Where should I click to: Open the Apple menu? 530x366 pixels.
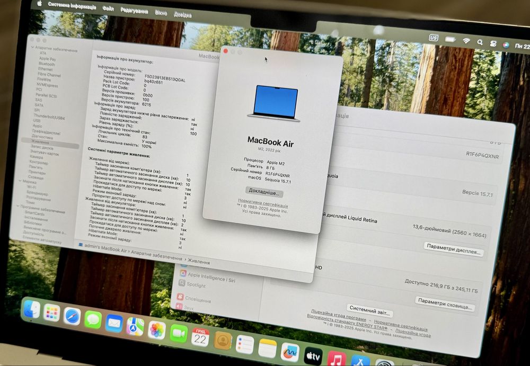point(40,4)
